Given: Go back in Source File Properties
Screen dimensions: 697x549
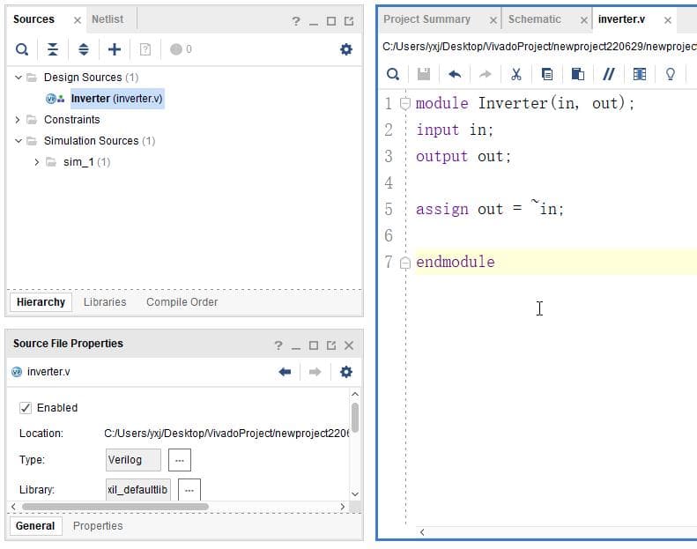Looking at the screenshot, I should (x=285, y=372).
